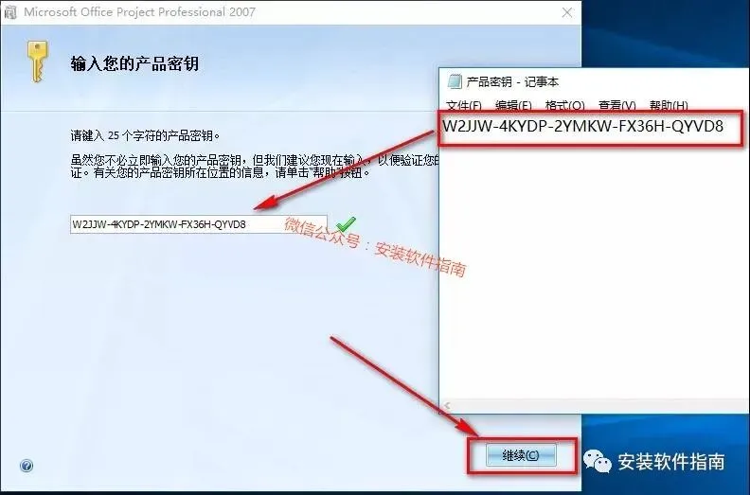Image resolution: width=750 pixels, height=495 pixels.
Task: Click the Notepad document icon in title bar
Action: point(454,81)
